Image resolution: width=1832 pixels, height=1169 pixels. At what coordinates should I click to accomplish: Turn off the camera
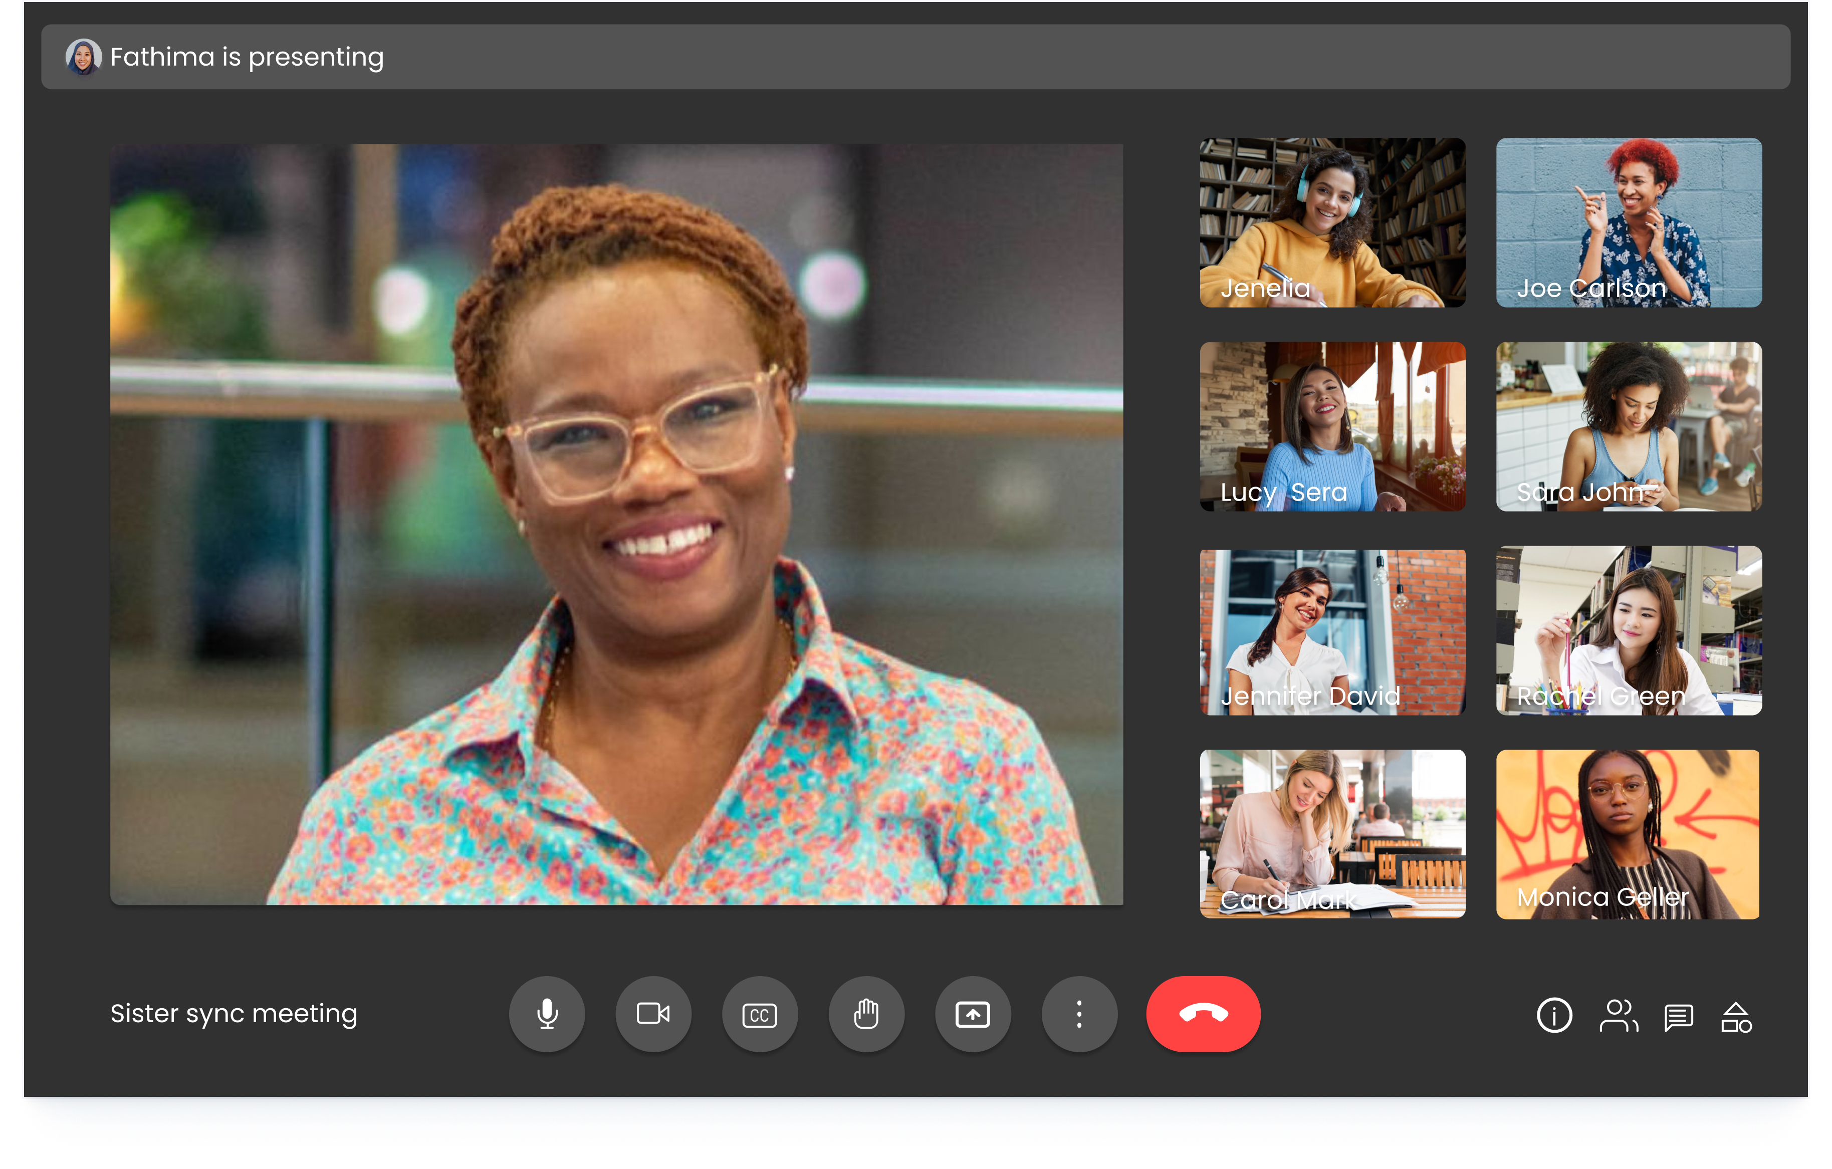653,1014
